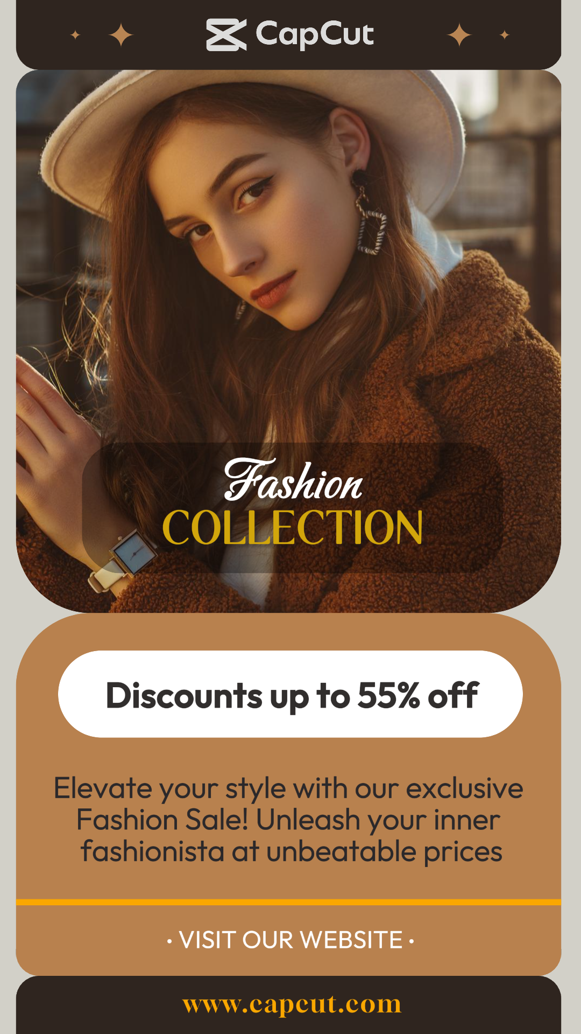The width and height of the screenshot is (581, 1034).
Task: Click the small sparkle star at far right
Action: pyautogui.click(x=505, y=35)
